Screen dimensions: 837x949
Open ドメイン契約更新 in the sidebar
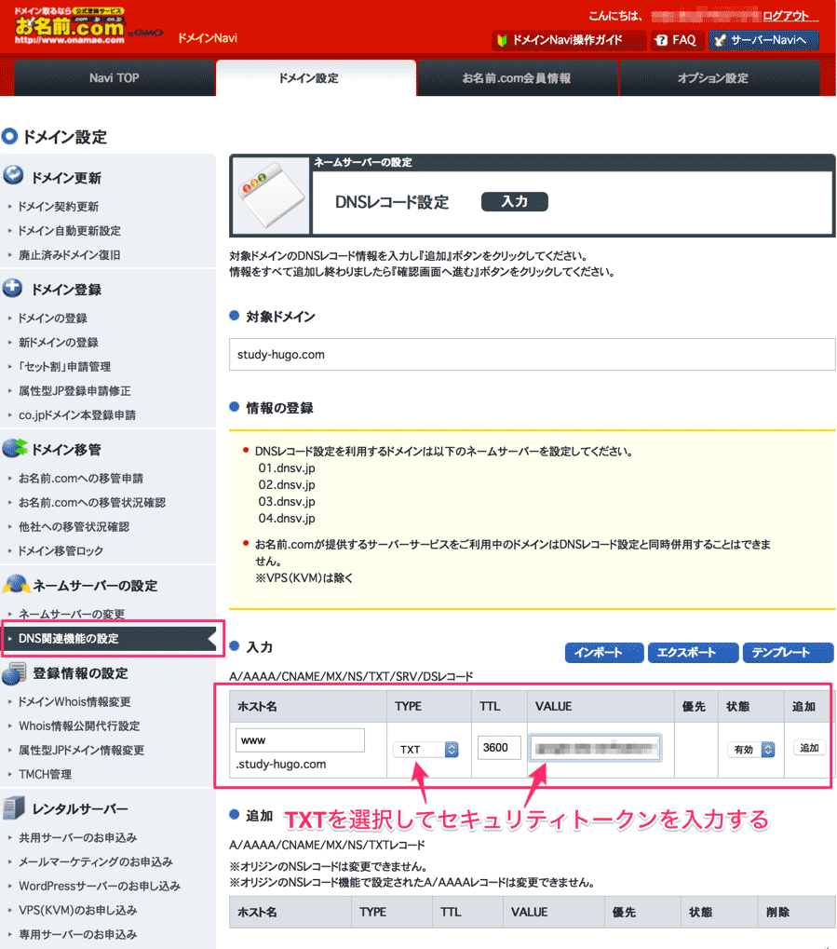(58, 207)
